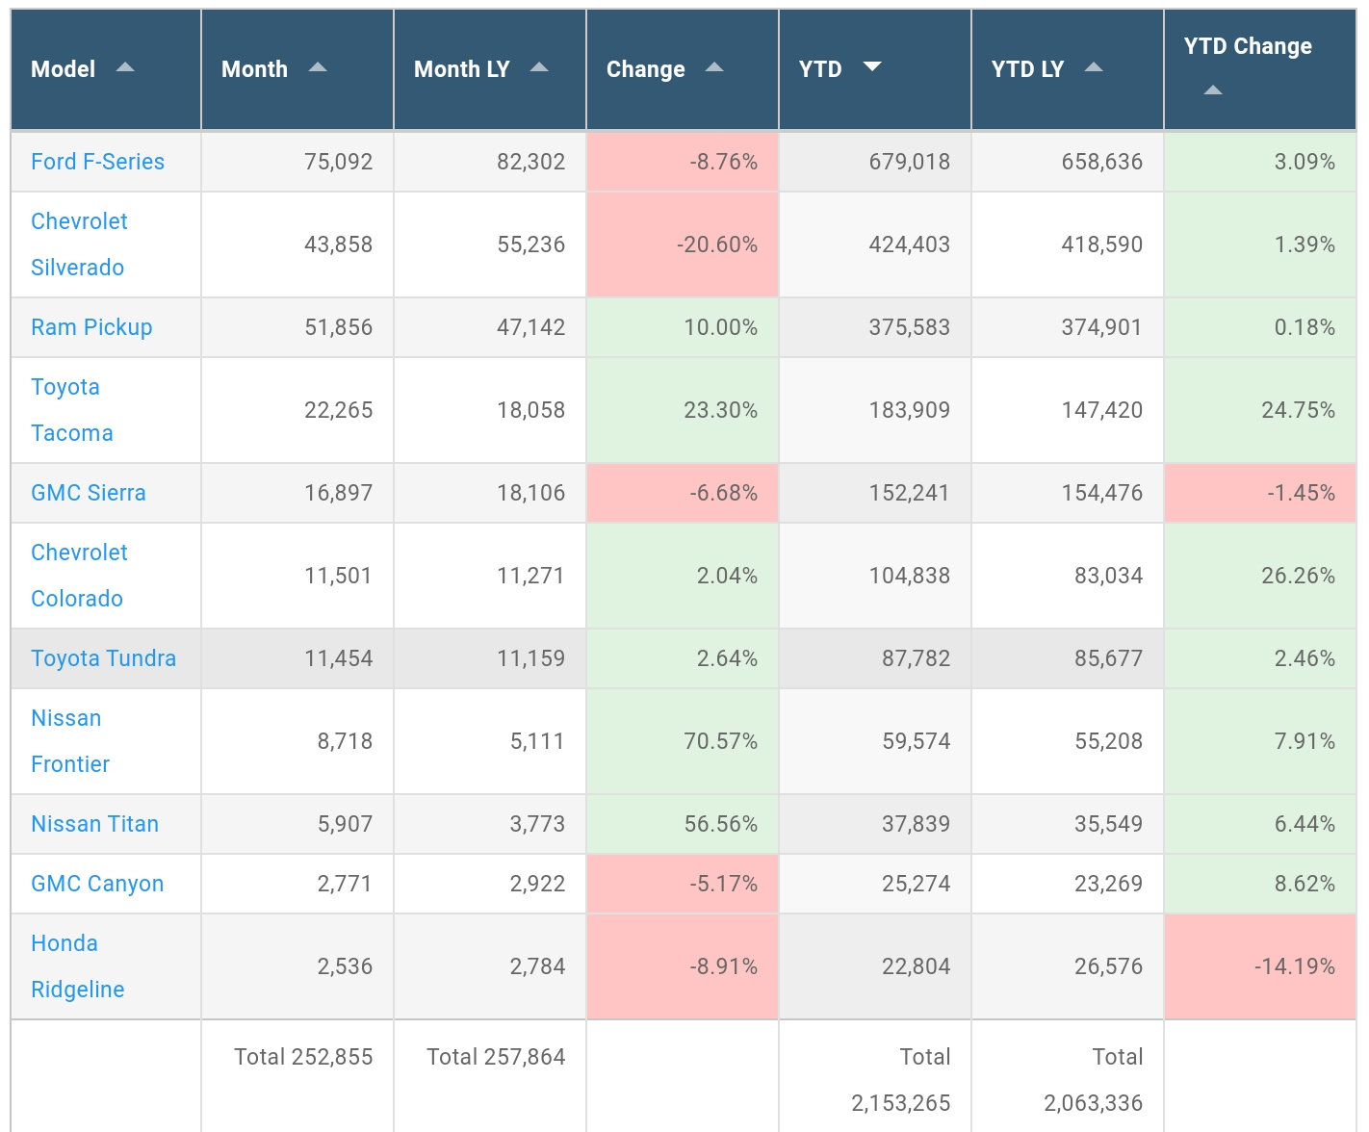
Task: Click the YTD LY sort arrow
Action: [1094, 67]
